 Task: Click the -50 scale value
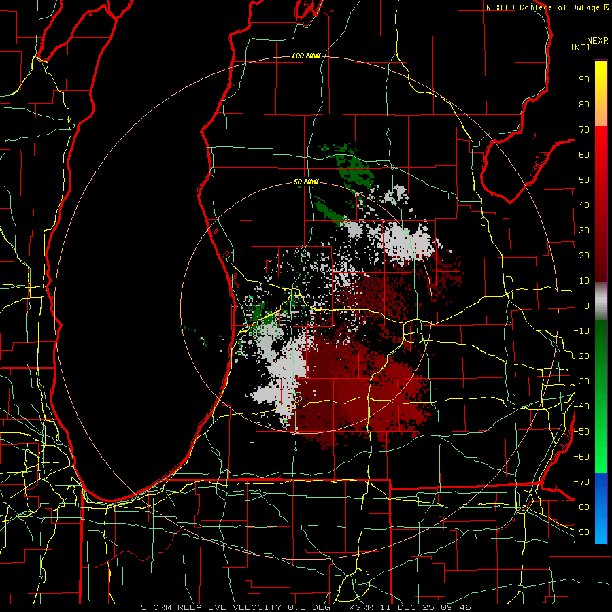[x=581, y=432]
